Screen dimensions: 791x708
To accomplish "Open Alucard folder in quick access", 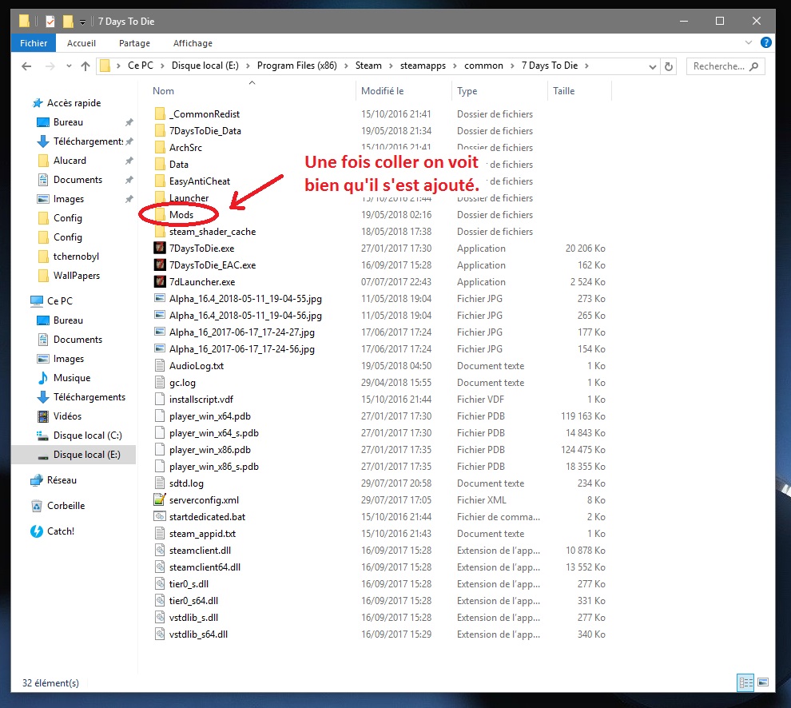I will [x=70, y=161].
